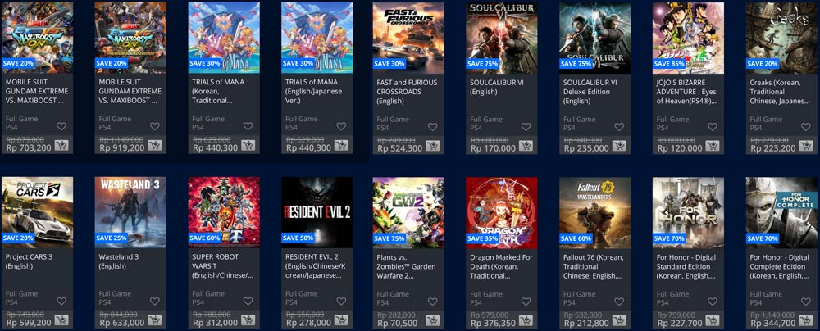Toggle wishlist heart on JOJO'S BIZARRE ADVENTURE
The width and height of the screenshot is (820, 331).
(713, 126)
